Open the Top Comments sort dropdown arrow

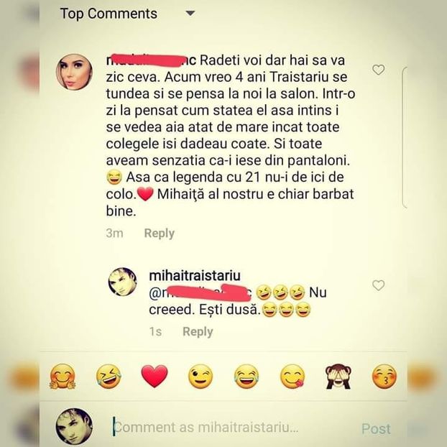click(190, 14)
